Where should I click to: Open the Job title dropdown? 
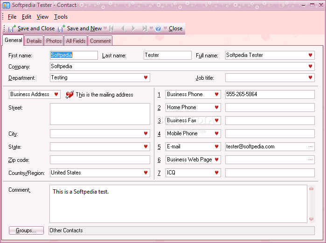click(x=311, y=77)
